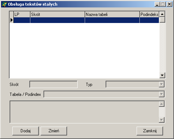Click the text area scroll up arrow
Image resolution: width=174 pixels, height=139 pixels.
click(x=162, y=104)
